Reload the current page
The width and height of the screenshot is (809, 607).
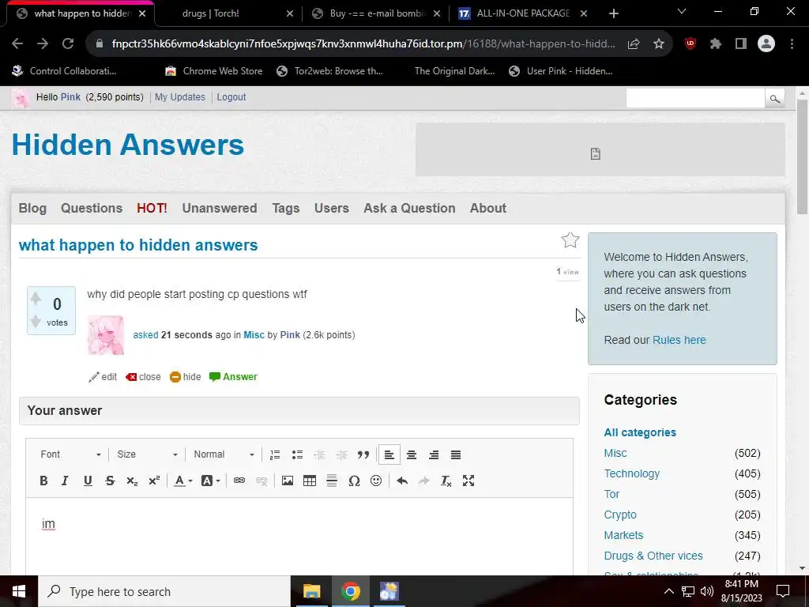point(68,44)
